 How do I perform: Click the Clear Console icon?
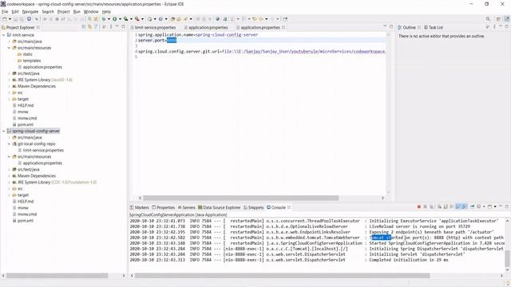tap(439, 207)
